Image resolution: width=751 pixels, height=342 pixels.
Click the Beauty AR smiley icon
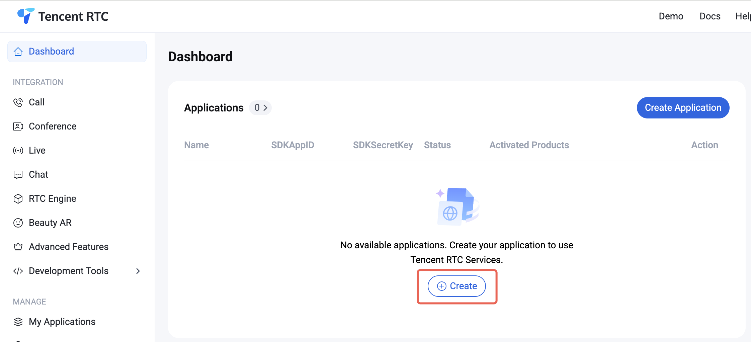(18, 223)
